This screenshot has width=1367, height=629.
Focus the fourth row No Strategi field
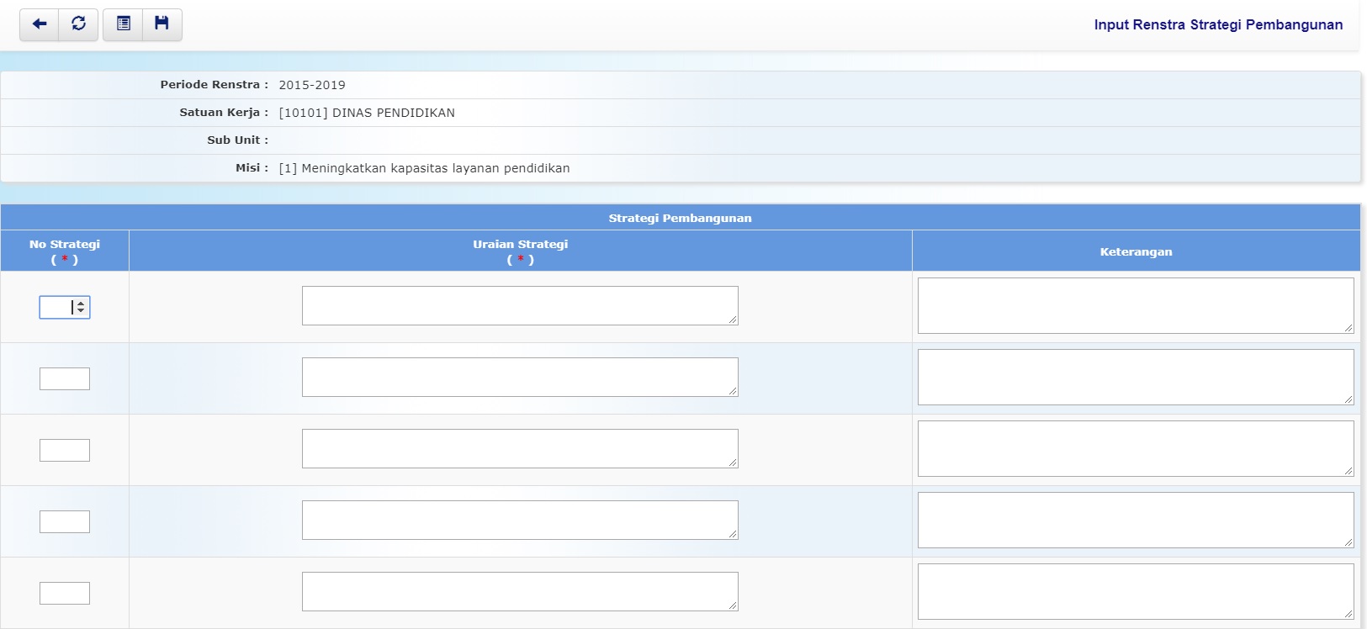[64, 522]
